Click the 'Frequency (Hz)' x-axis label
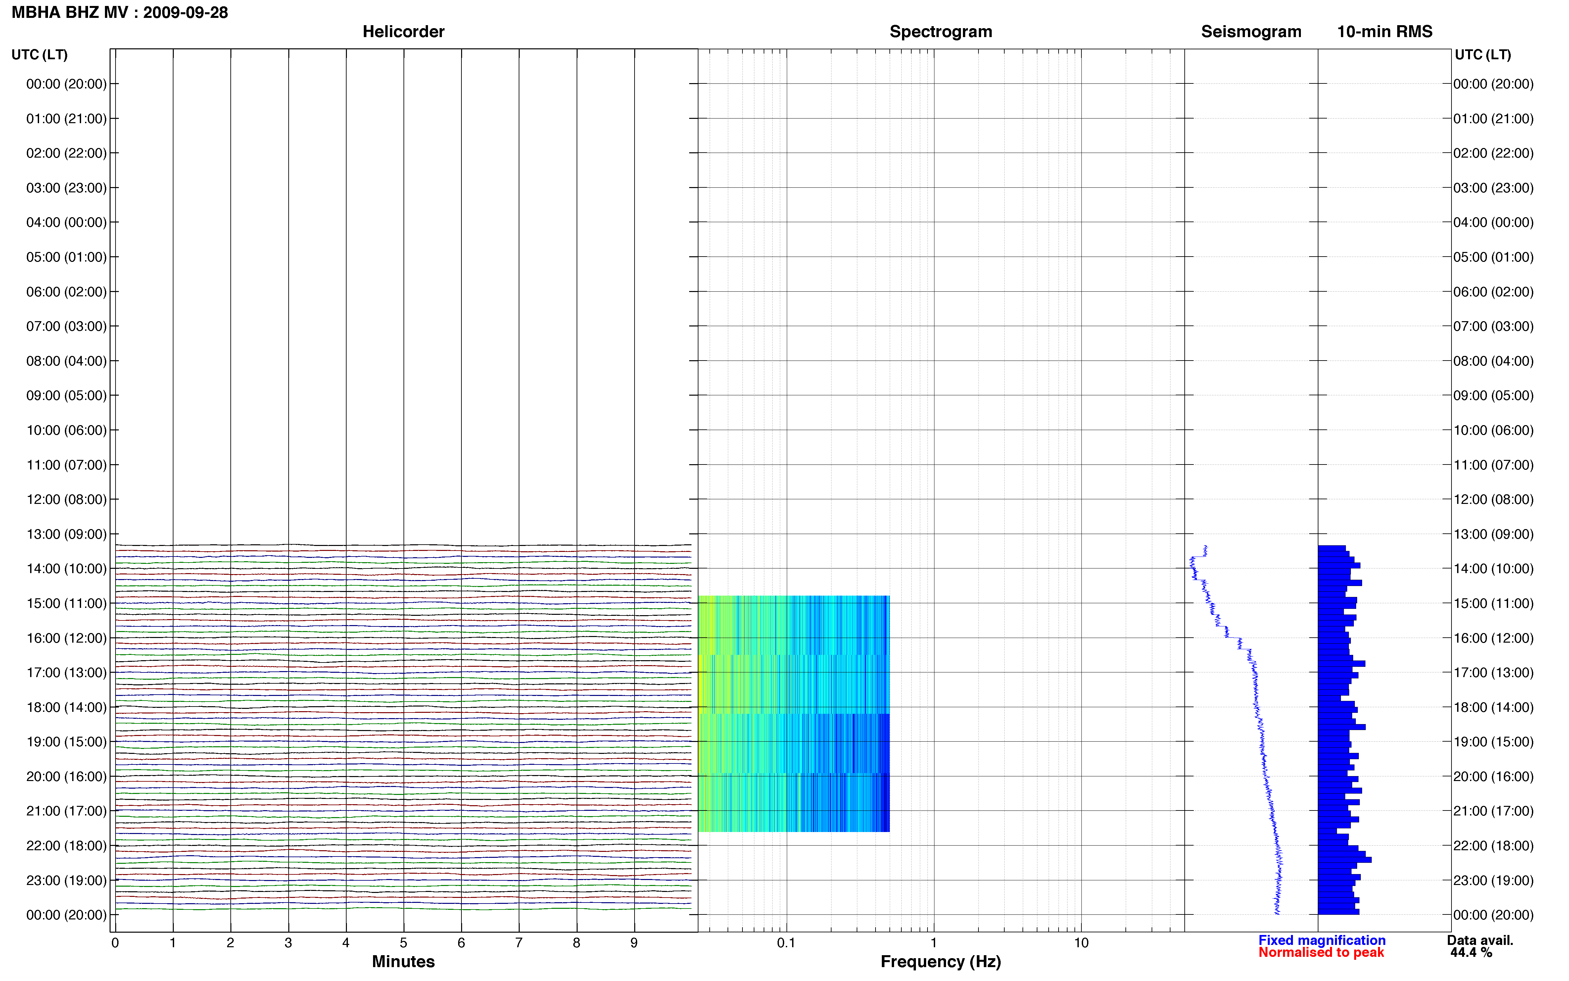Screen dimensions: 1569x981 click(x=940, y=961)
